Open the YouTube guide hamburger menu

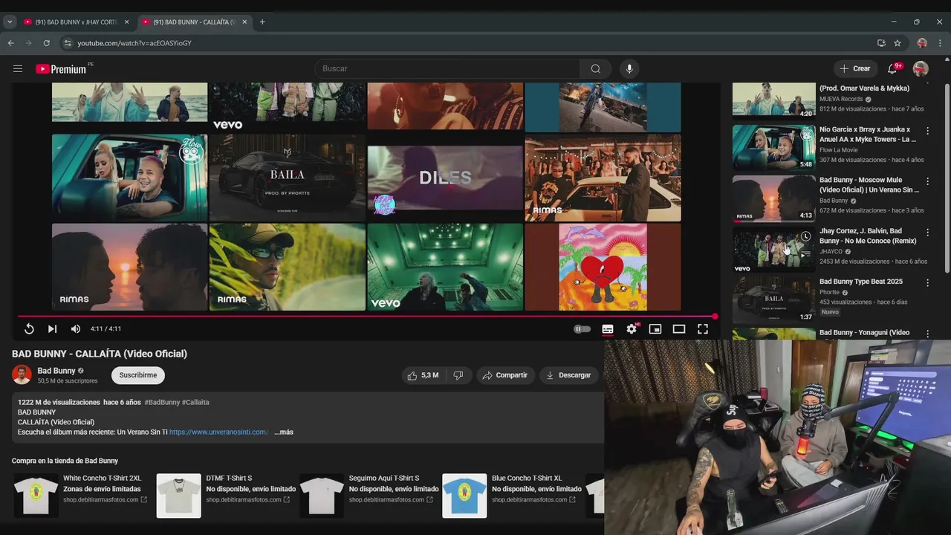18,69
